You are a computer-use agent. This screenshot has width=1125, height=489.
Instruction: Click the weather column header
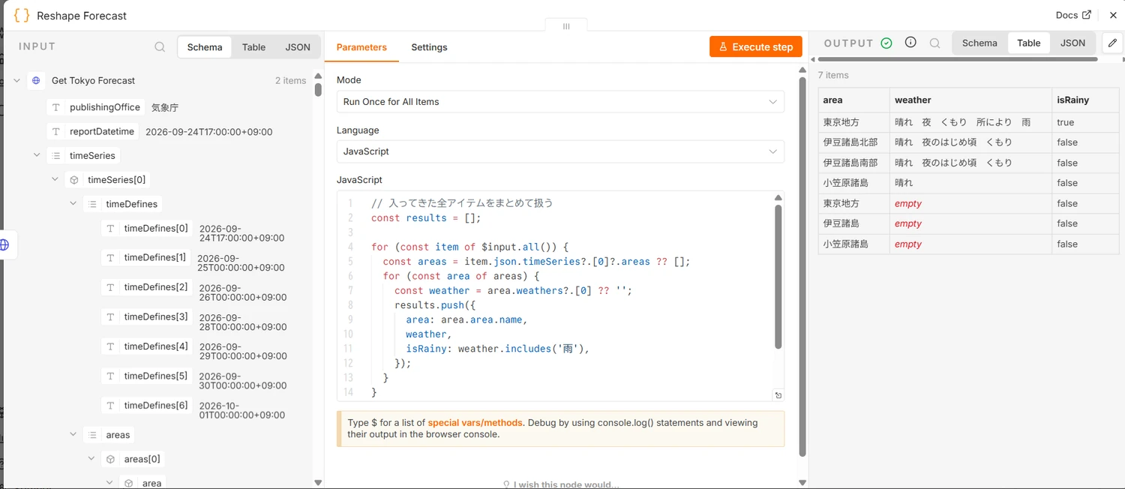click(x=970, y=100)
